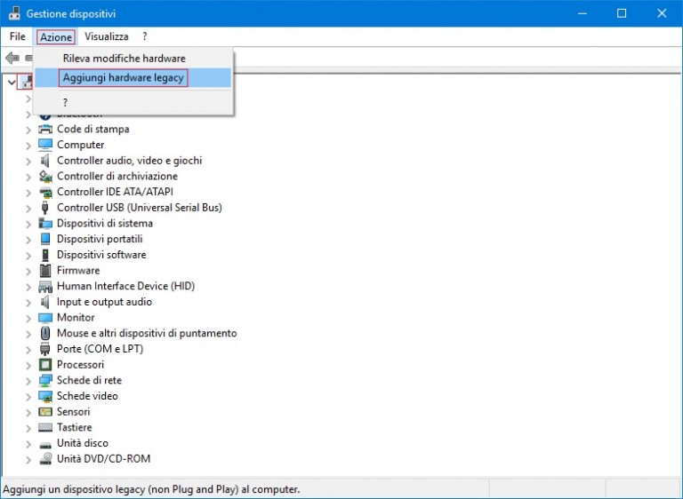The height and width of the screenshot is (499, 683).
Task: Select Dispositivi di sistema entry
Action: [105, 223]
